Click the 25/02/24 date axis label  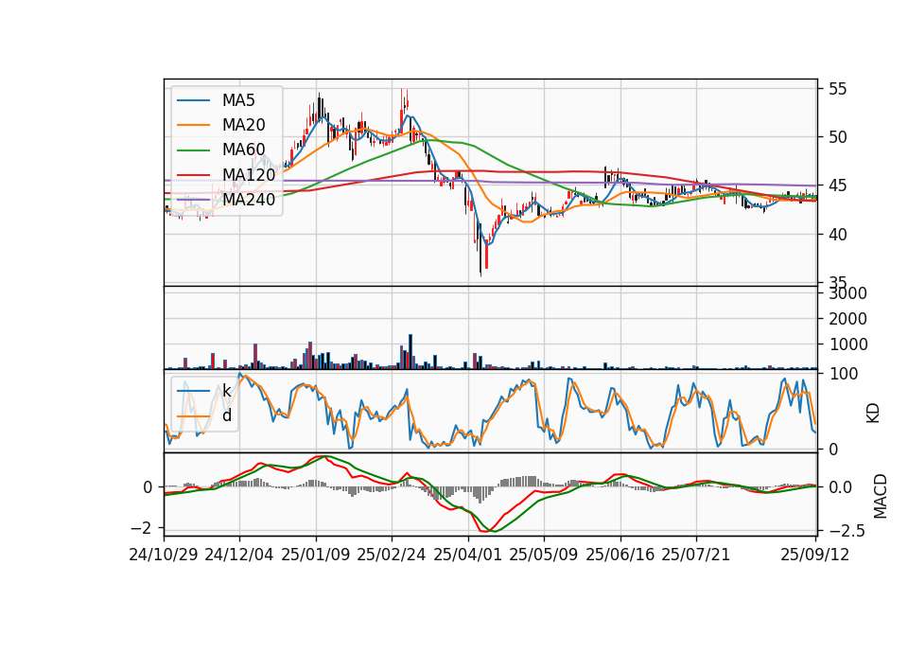click(392, 555)
